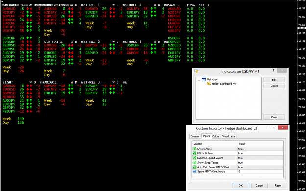Click the 'LONG' column heading
The image size is (306, 191).
point(191,5)
